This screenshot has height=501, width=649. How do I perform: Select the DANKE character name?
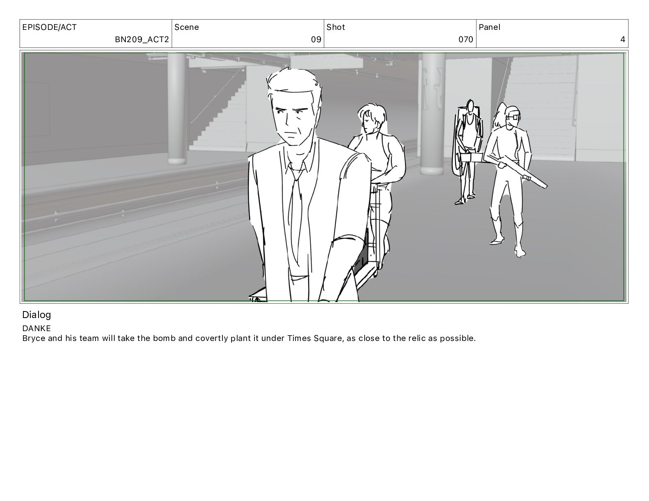36,328
